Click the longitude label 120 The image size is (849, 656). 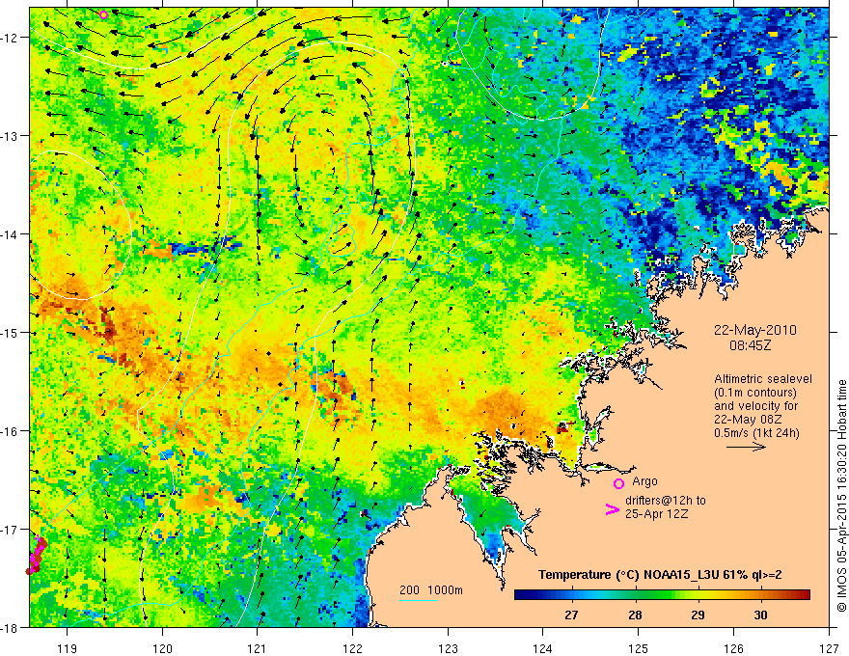[x=162, y=647]
